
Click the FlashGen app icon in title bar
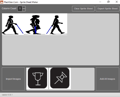2,2
